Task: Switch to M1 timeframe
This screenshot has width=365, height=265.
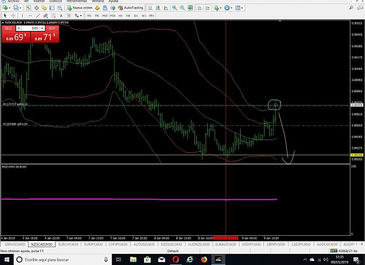Action: [89, 16]
